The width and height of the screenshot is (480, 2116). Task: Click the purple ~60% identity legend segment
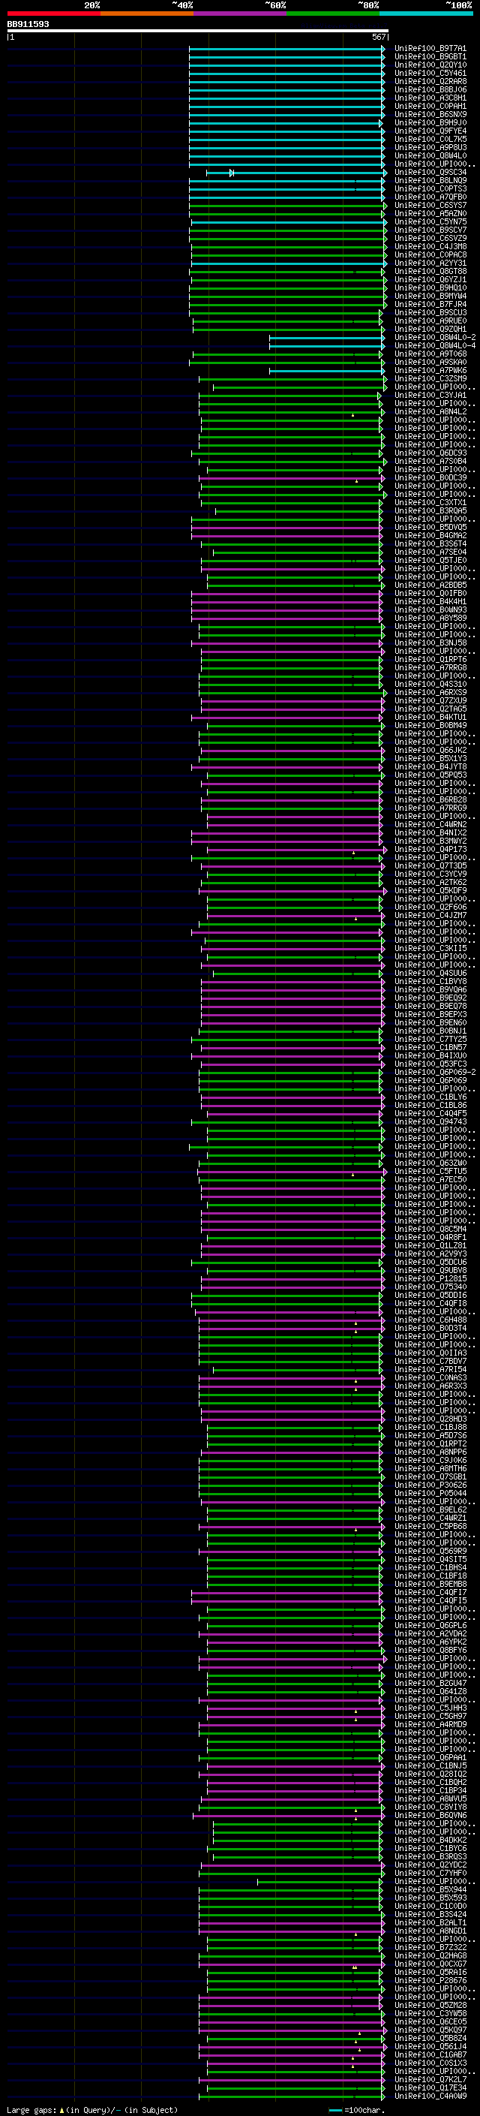(241, 14)
